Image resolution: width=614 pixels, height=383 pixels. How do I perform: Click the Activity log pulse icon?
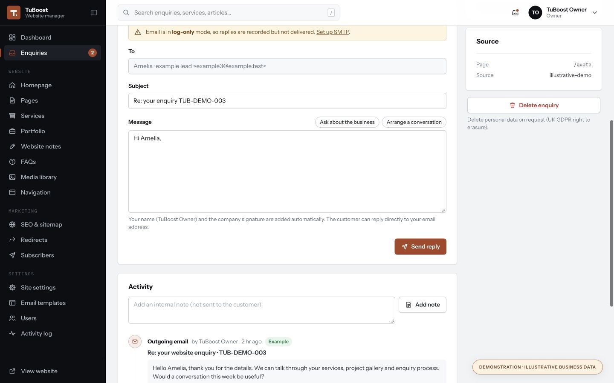pyautogui.click(x=12, y=334)
